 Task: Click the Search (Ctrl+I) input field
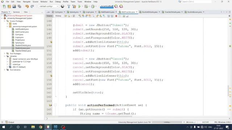[x=196, y=1]
